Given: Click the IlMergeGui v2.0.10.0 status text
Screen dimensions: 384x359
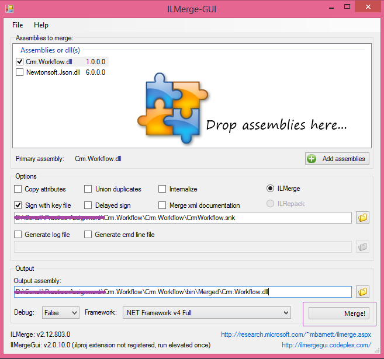Looking at the screenshot, I should pyautogui.click(x=110, y=345).
